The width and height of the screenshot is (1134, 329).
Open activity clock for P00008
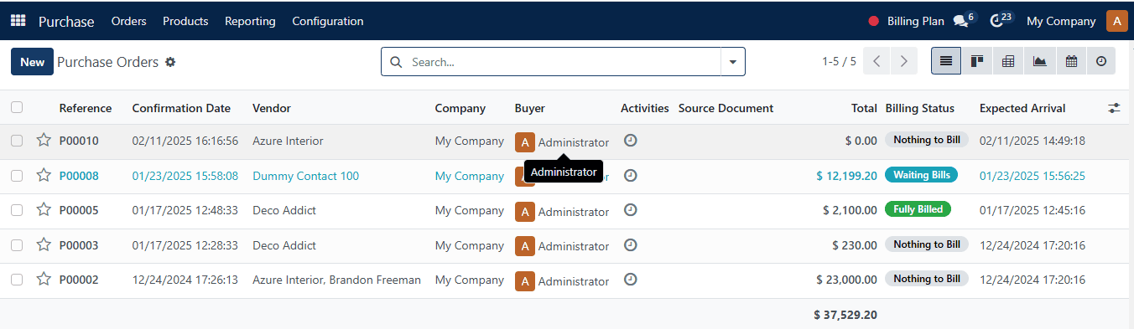pyautogui.click(x=631, y=175)
